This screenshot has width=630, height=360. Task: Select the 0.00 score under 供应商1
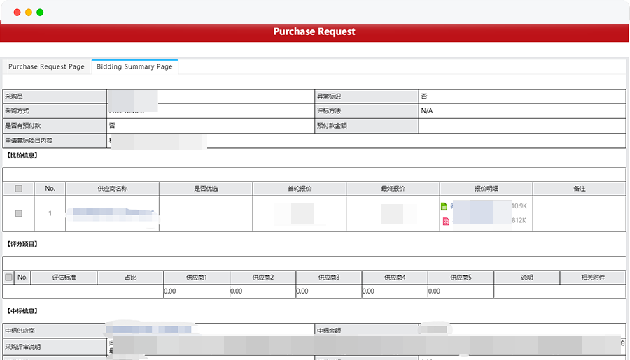pos(170,291)
